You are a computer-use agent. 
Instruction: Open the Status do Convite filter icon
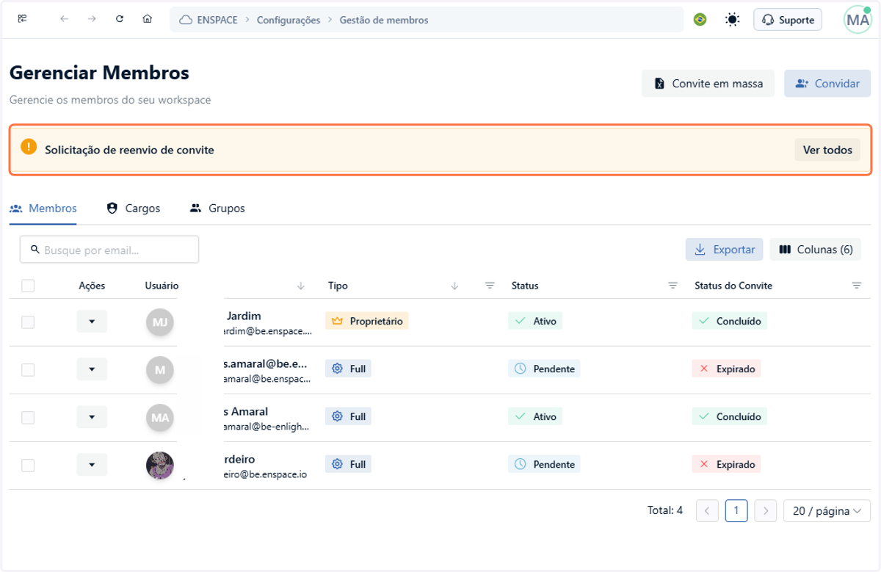click(x=856, y=286)
